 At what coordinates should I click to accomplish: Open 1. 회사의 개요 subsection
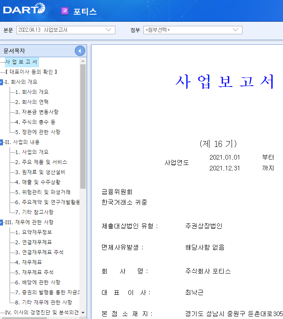[32, 92]
